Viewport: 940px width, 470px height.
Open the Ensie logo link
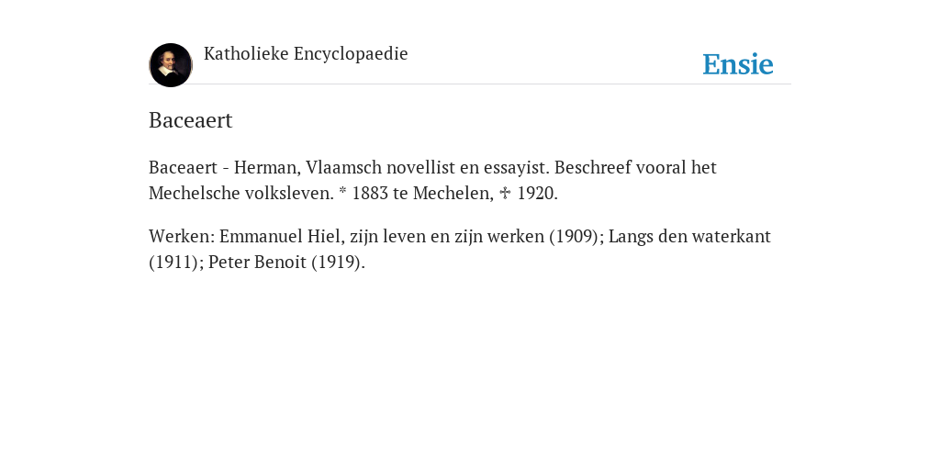pyautogui.click(x=738, y=64)
